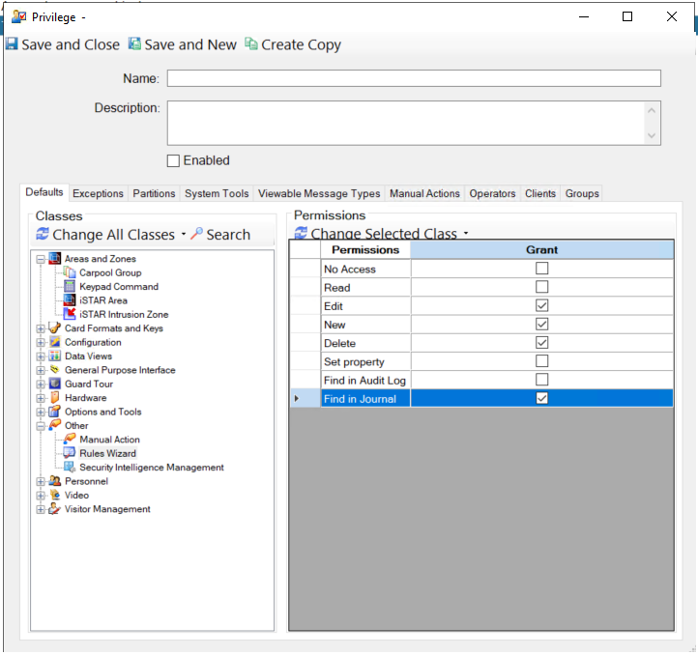Image resolution: width=698 pixels, height=655 pixels.
Task: Enable the privilege with Enabled checkbox
Action: pyautogui.click(x=174, y=161)
